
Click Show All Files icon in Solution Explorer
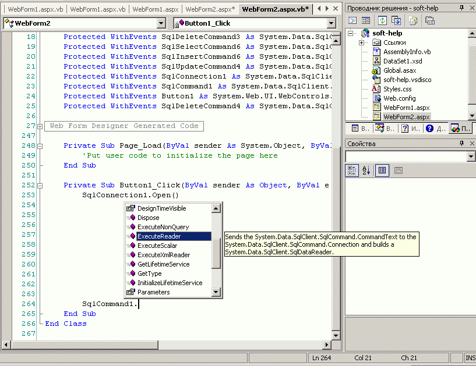pos(413,20)
